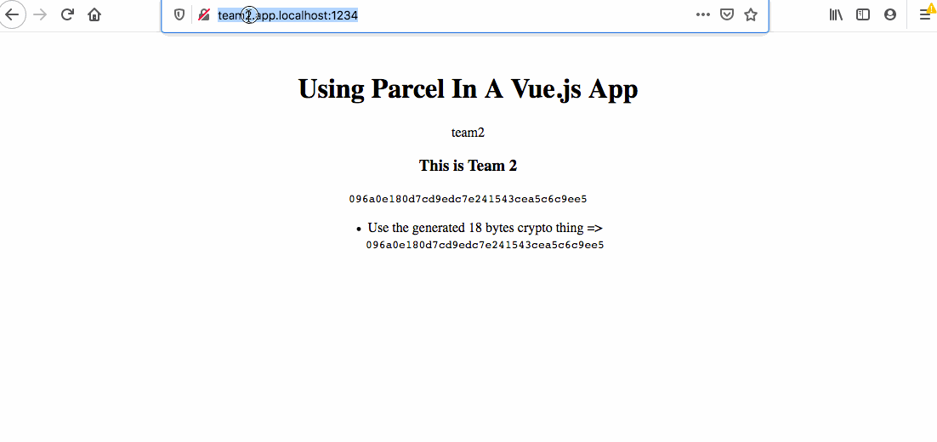Image resolution: width=937 pixels, height=442 pixels.
Task: Click the 'team2' text below the heading
Action: [468, 133]
